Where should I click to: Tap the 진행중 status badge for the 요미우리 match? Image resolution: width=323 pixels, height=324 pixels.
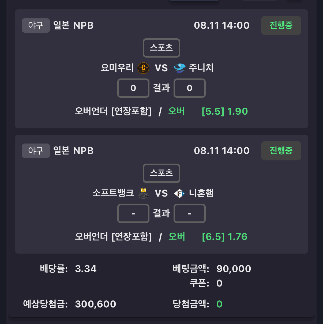(281, 25)
